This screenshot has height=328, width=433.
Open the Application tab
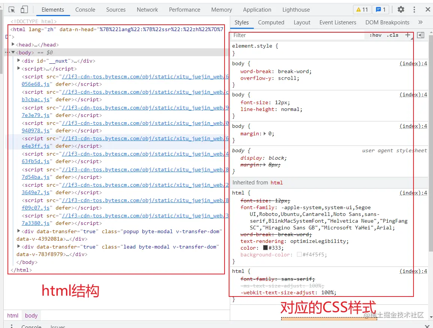[257, 10]
